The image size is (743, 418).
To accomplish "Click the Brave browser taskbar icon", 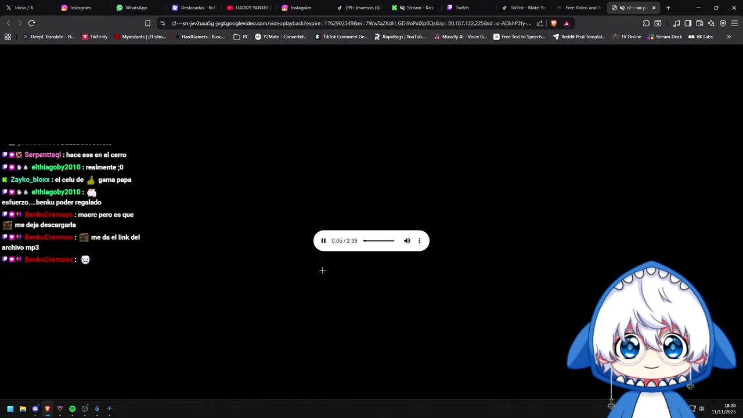I will click(48, 409).
